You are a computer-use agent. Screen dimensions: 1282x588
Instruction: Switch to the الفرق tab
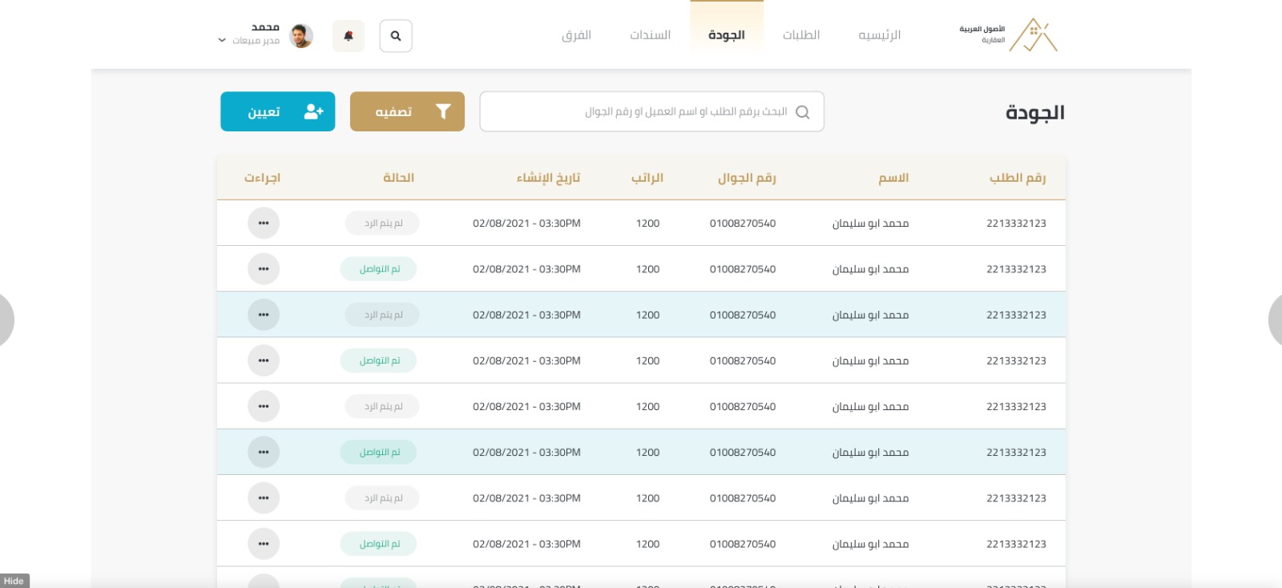[577, 35]
